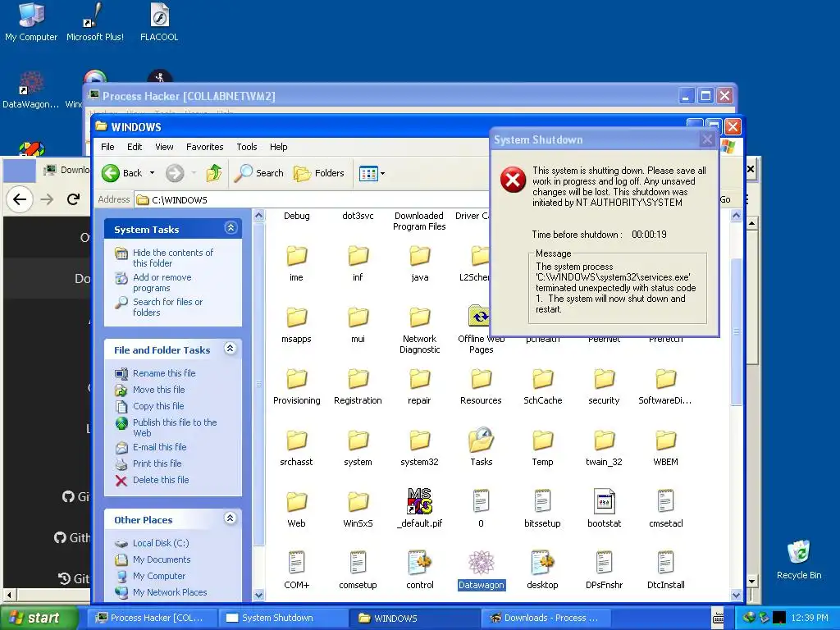Click the taskbar keyboard icon
Image resolution: width=840 pixels, height=630 pixels.
(x=718, y=618)
